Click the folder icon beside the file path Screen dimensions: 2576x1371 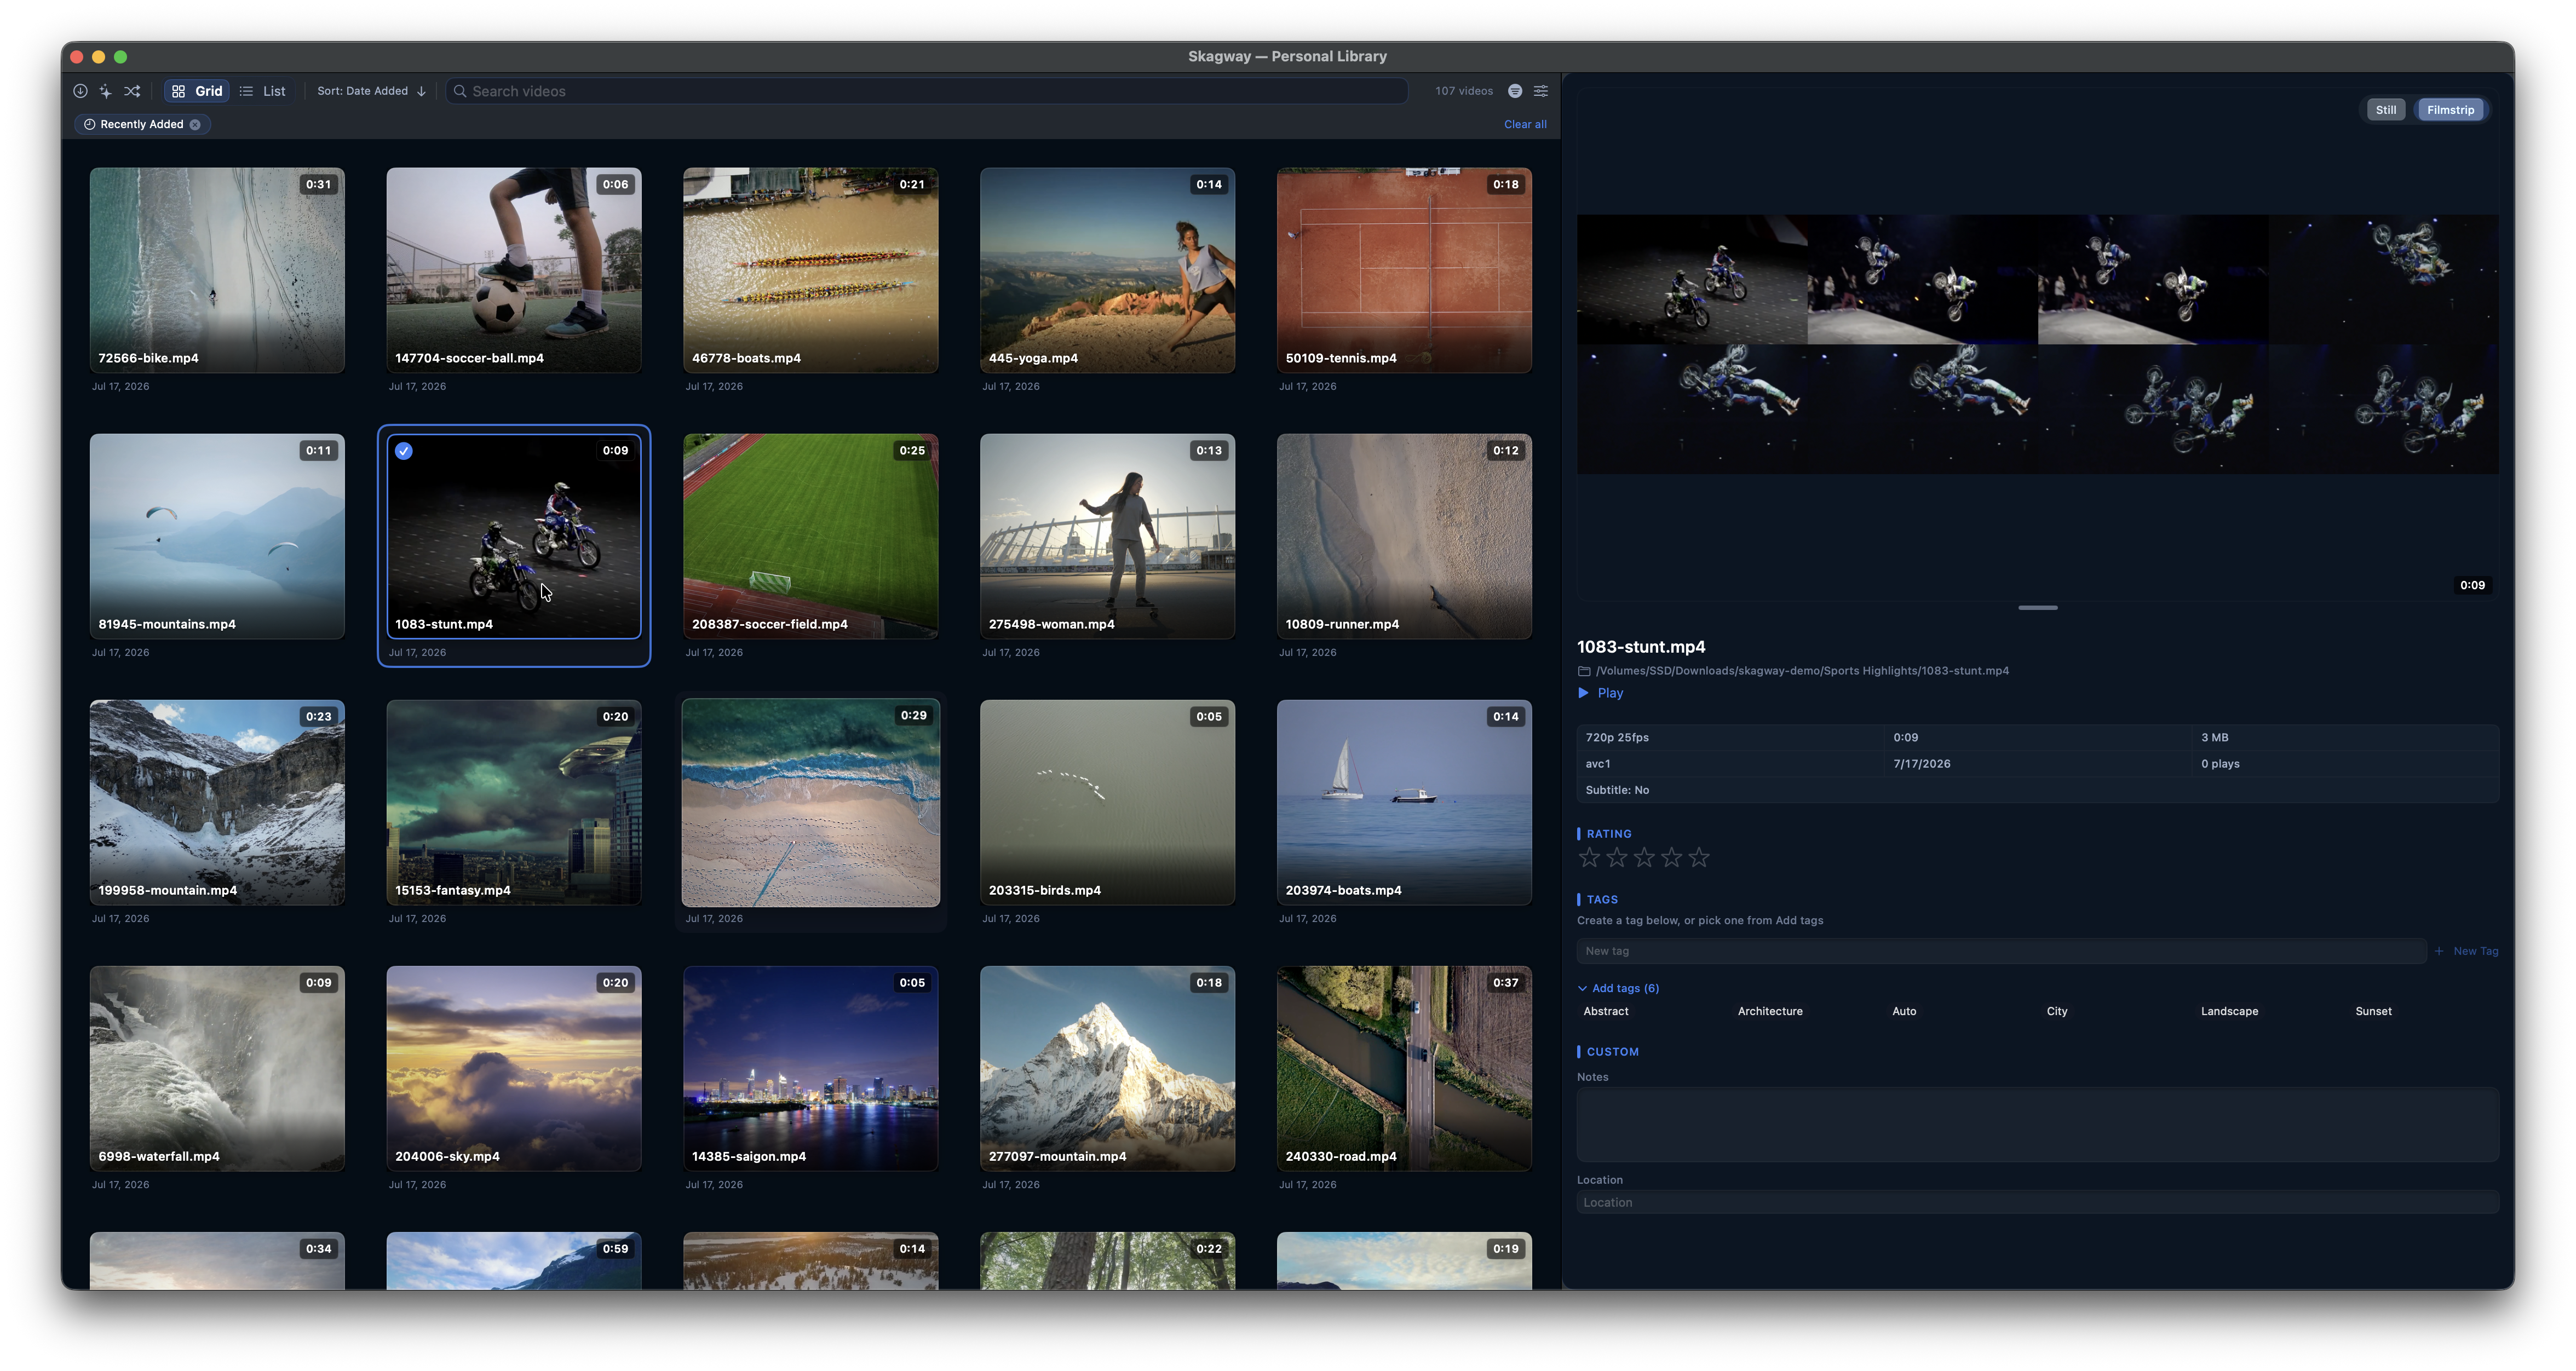coord(1584,671)
